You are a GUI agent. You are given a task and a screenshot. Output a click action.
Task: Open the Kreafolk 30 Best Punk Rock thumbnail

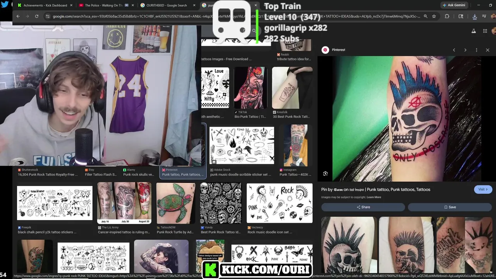pyautogui.click(x=292, y=88)
